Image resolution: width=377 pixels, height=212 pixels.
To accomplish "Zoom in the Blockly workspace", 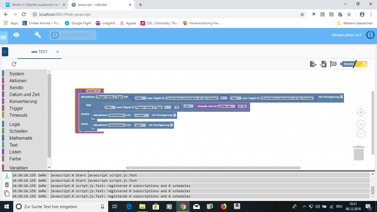I will (x=361, y=124).
